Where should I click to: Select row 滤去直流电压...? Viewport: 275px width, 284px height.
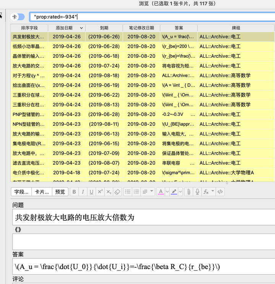[x=143, y=163]
